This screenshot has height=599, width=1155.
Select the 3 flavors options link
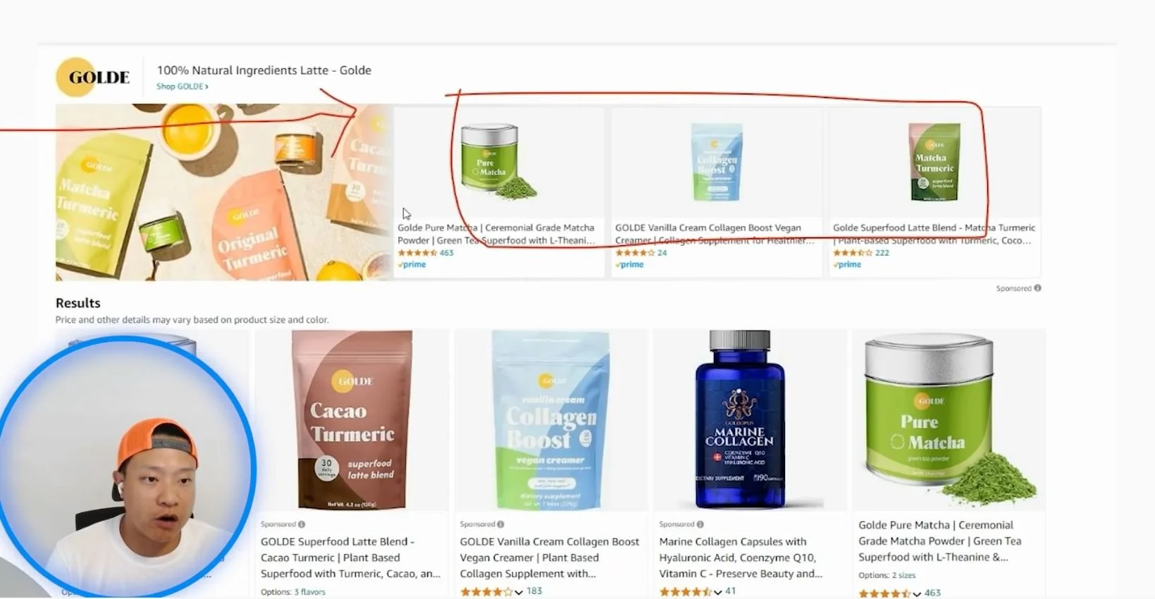(x=310, y=592)
